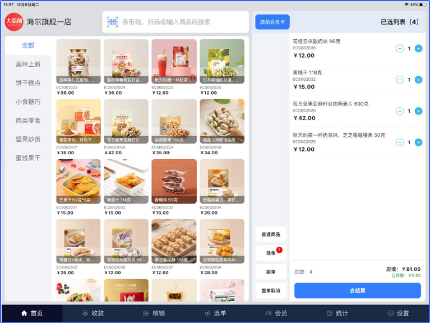This screenshot has width=430, height=323.
Task: Add product ECS002036 yogurt cube thumbnail
Action: (x=126, y=241)
